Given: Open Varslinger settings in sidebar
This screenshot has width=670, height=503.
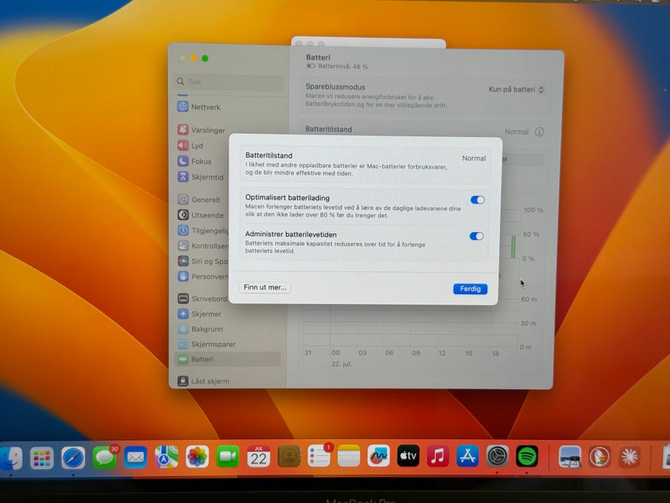Looking at the screenshot, I should (x=201, y=130).
